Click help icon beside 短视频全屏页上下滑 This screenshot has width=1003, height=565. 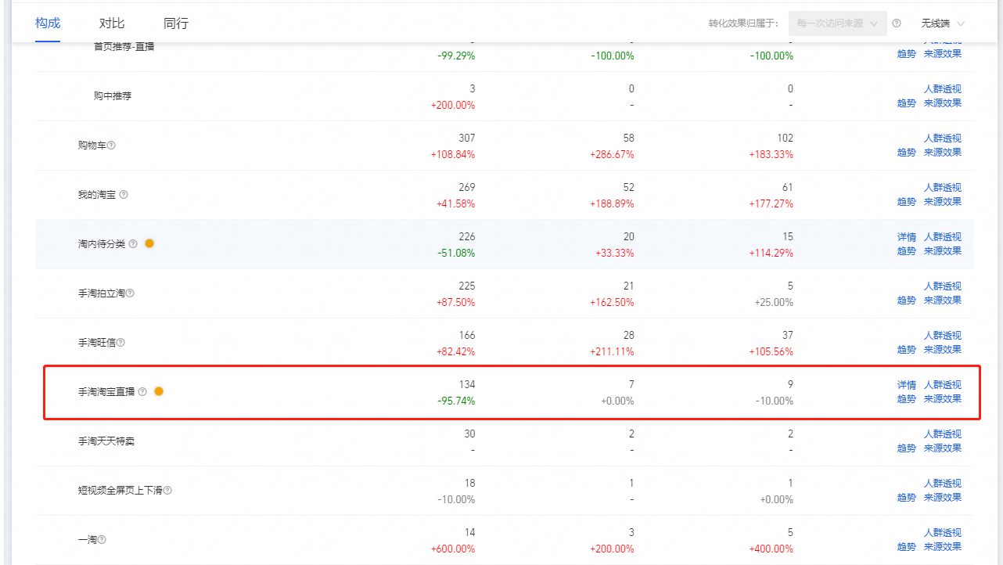coord(167,491)
